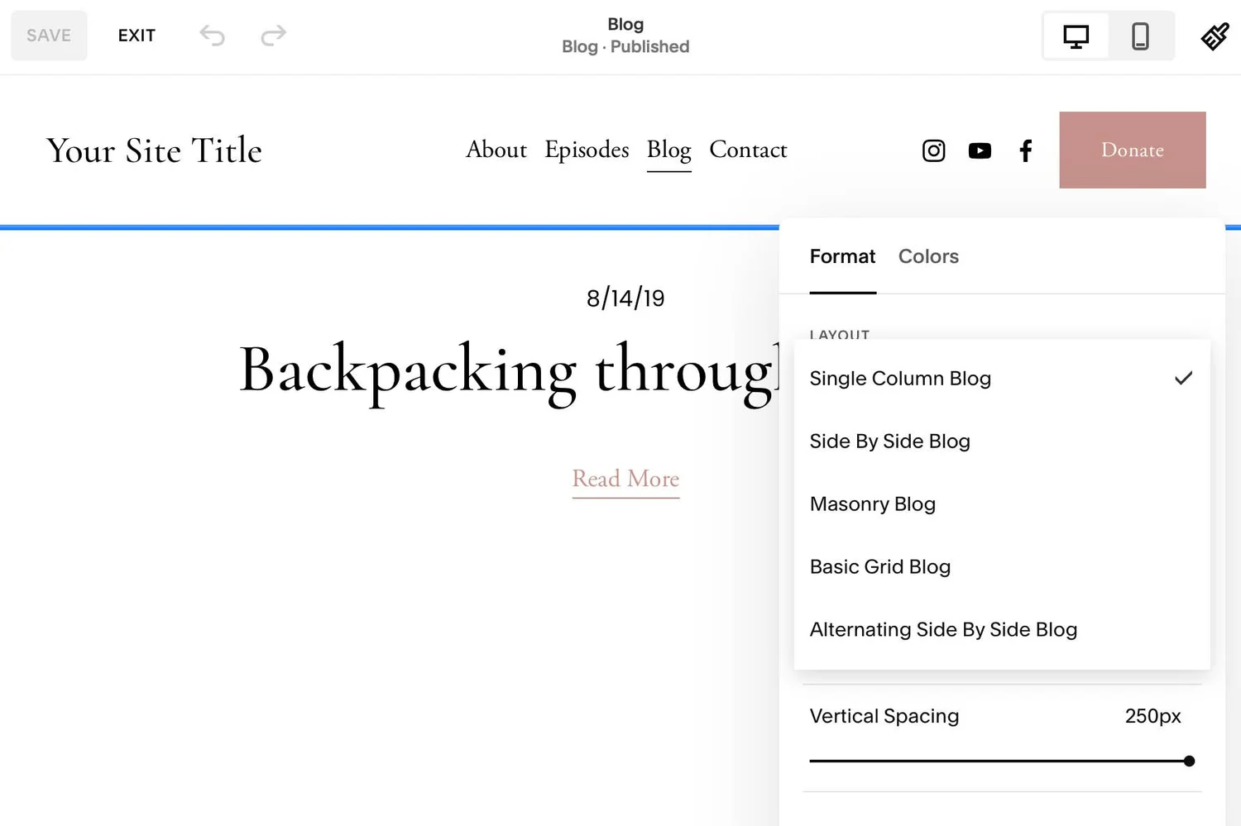The width and height of the screenshot is (1241, 826).
Task: Open the Instagram social link
Action: (x=933, y=150)
